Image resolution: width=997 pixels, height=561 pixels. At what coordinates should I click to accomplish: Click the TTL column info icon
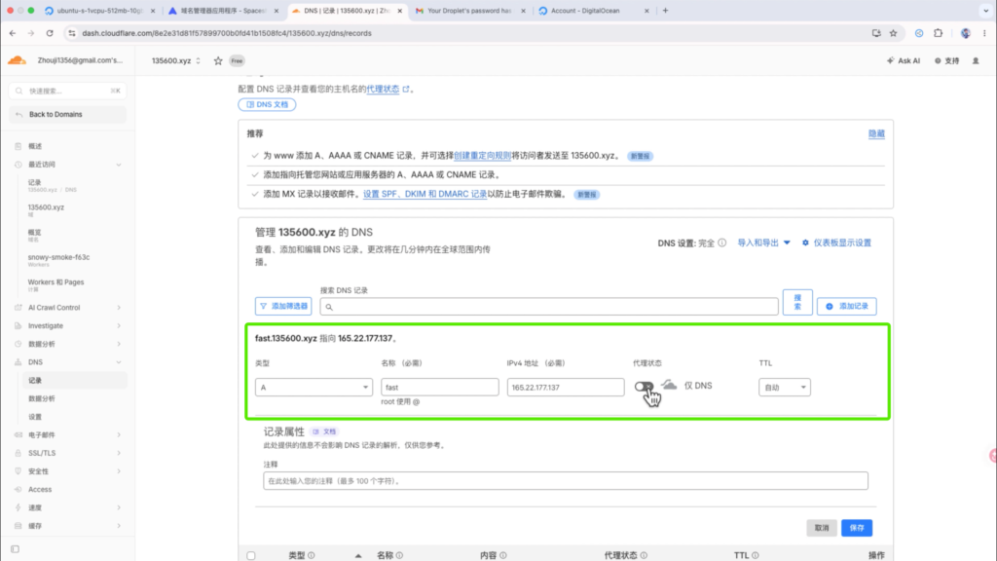click(x=756, y=555)
